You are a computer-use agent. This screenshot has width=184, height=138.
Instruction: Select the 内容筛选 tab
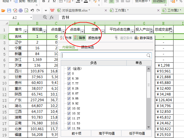tap(69, 47)
